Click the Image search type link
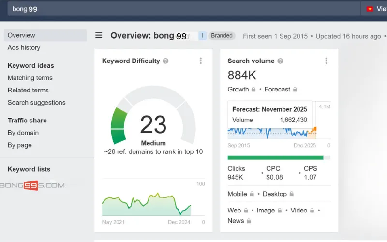 tap(266, 211)
